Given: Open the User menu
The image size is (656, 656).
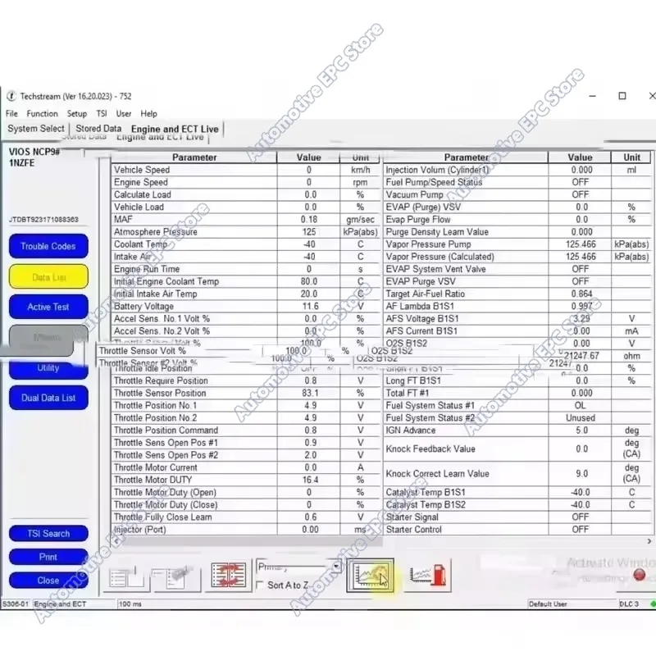Looking at the screenshot, I should (x=124, y=113).
